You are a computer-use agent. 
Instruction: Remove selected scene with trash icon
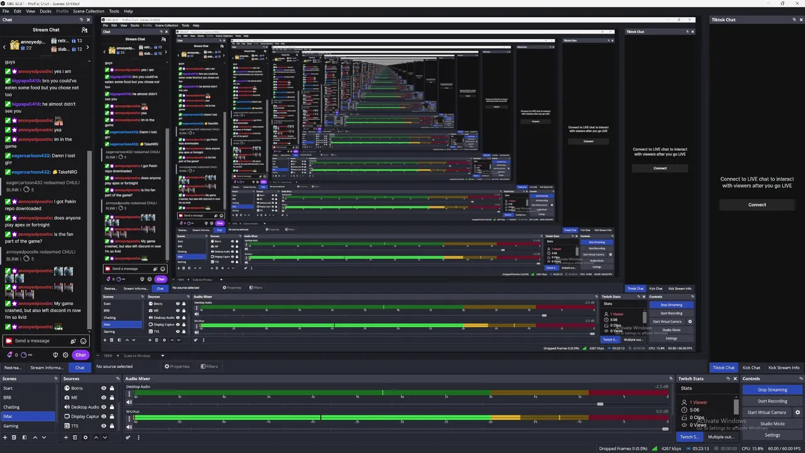[x=14, y=437]
